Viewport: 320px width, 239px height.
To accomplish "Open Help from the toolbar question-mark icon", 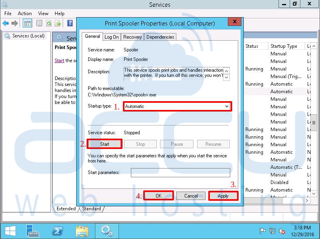I will tap(70, 23).
